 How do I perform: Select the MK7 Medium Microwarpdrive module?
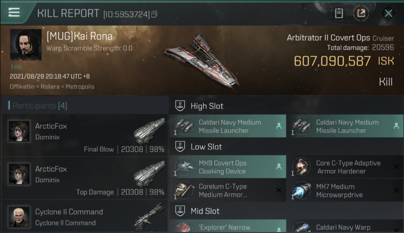coord(345,190)
